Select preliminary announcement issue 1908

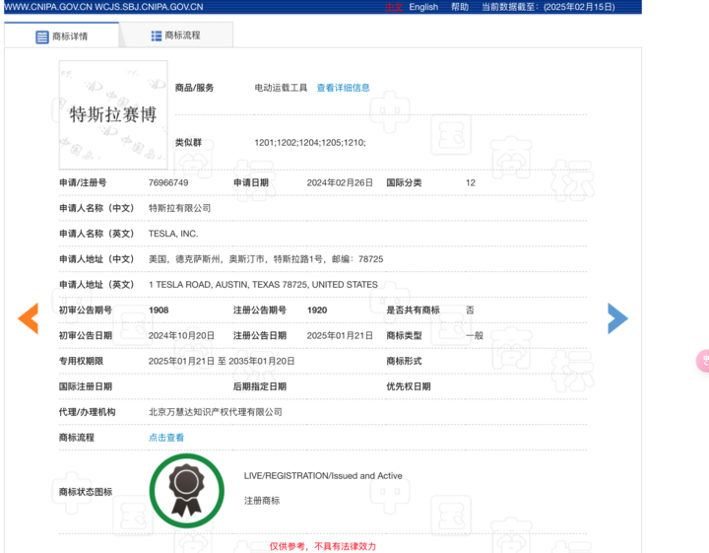click(159, 310)
